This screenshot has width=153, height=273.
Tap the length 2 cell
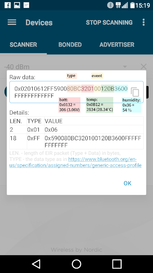[x=18, y=130]
